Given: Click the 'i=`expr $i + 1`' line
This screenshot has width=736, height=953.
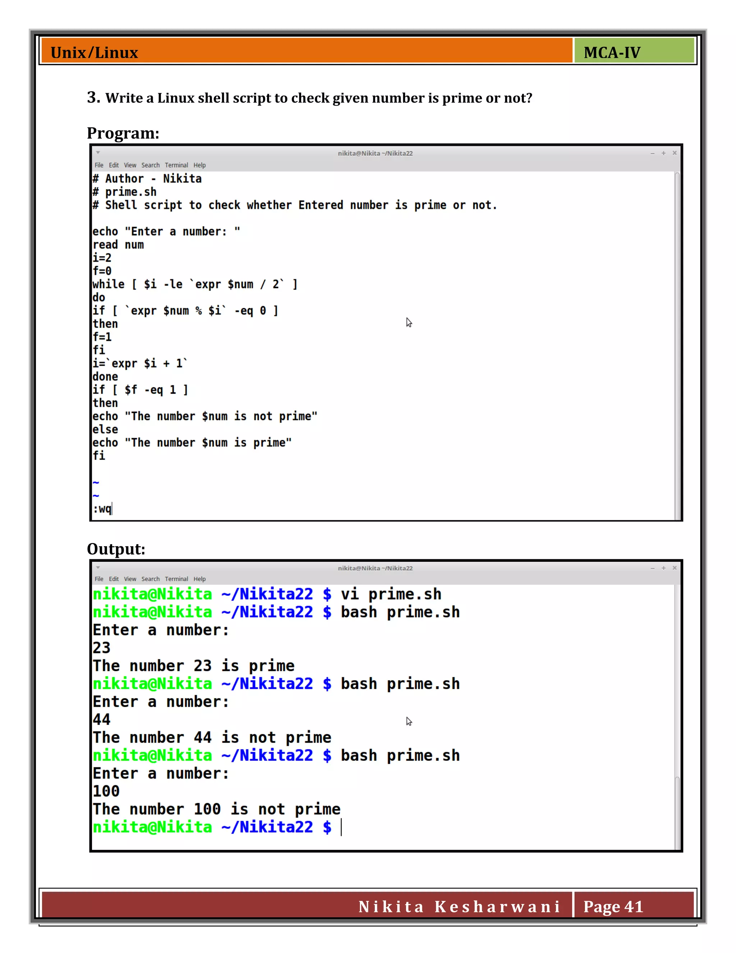Looking at the screenshot, I should [x=140, y=364].
